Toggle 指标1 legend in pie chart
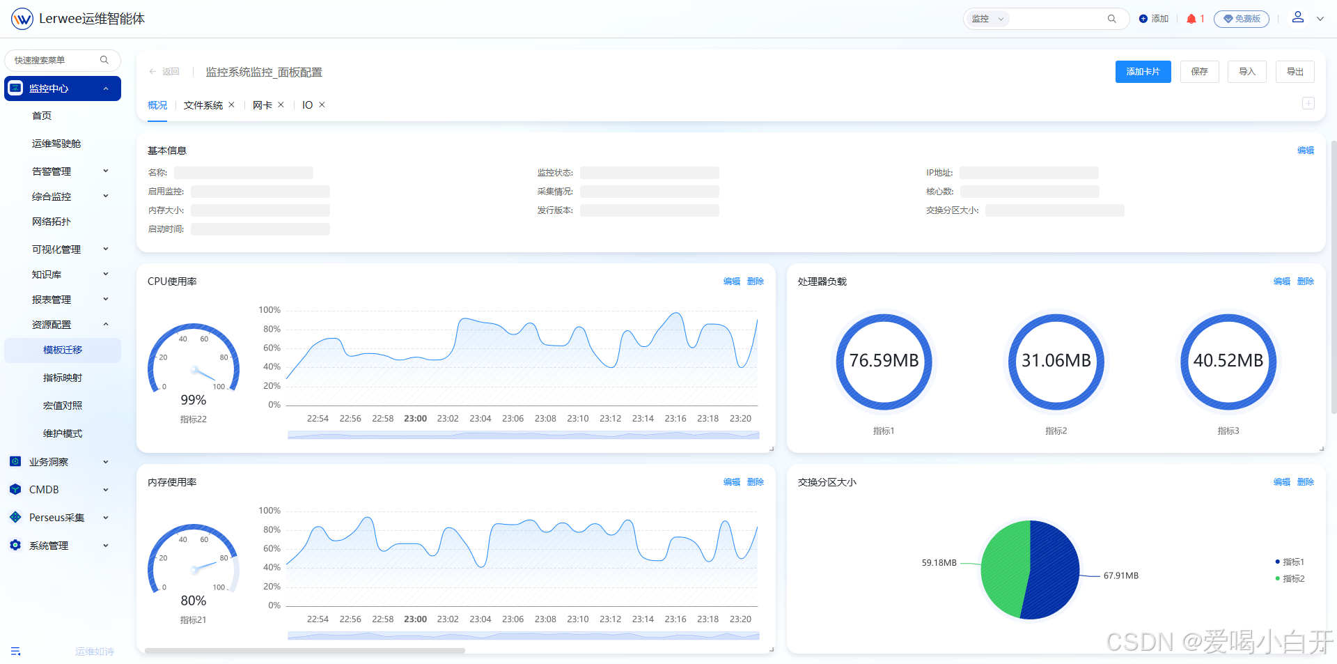1337x664 pixels. point(1290,562)
